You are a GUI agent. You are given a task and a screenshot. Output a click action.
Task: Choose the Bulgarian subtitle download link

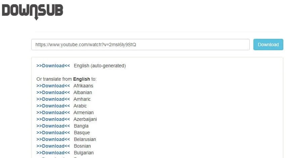click(53, 153)
